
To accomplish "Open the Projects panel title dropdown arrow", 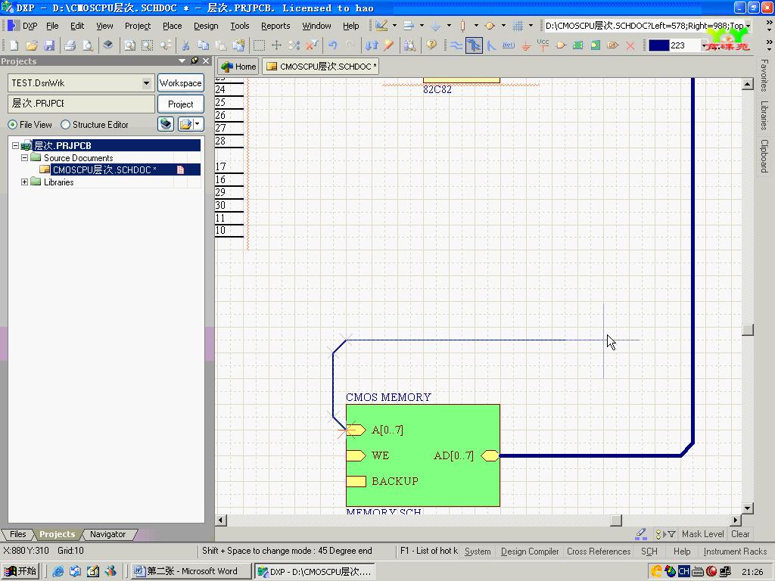I will coord(182,61).
